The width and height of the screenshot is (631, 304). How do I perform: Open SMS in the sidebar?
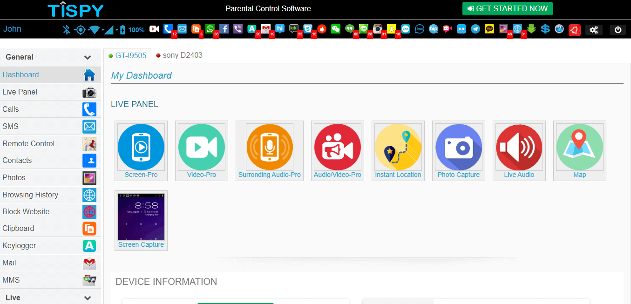pyautogui.click(x=50, y=127)
